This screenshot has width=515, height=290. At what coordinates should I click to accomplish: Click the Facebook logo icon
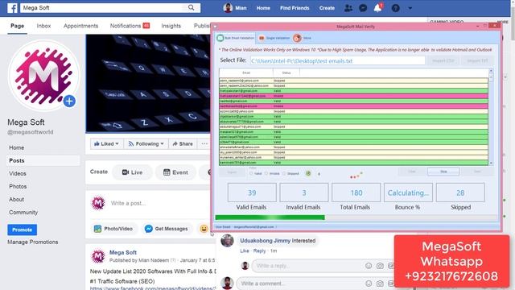click(13, 7)
